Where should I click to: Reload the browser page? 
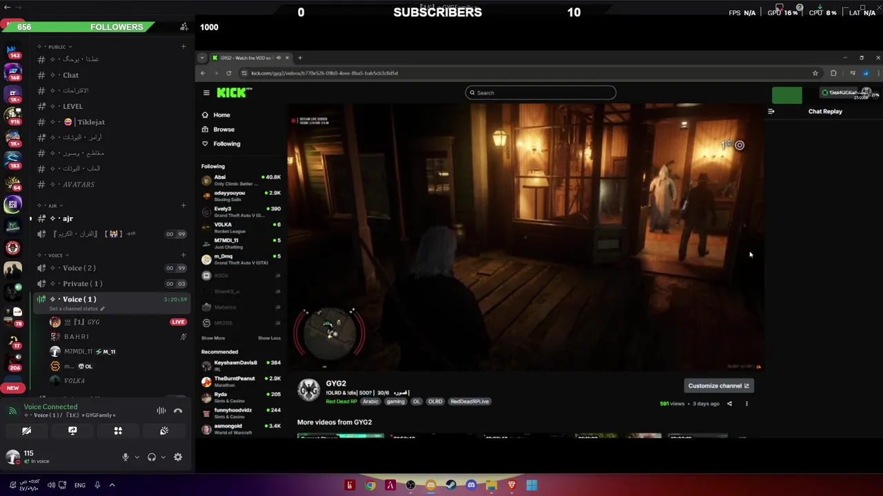tap(228, 73)
